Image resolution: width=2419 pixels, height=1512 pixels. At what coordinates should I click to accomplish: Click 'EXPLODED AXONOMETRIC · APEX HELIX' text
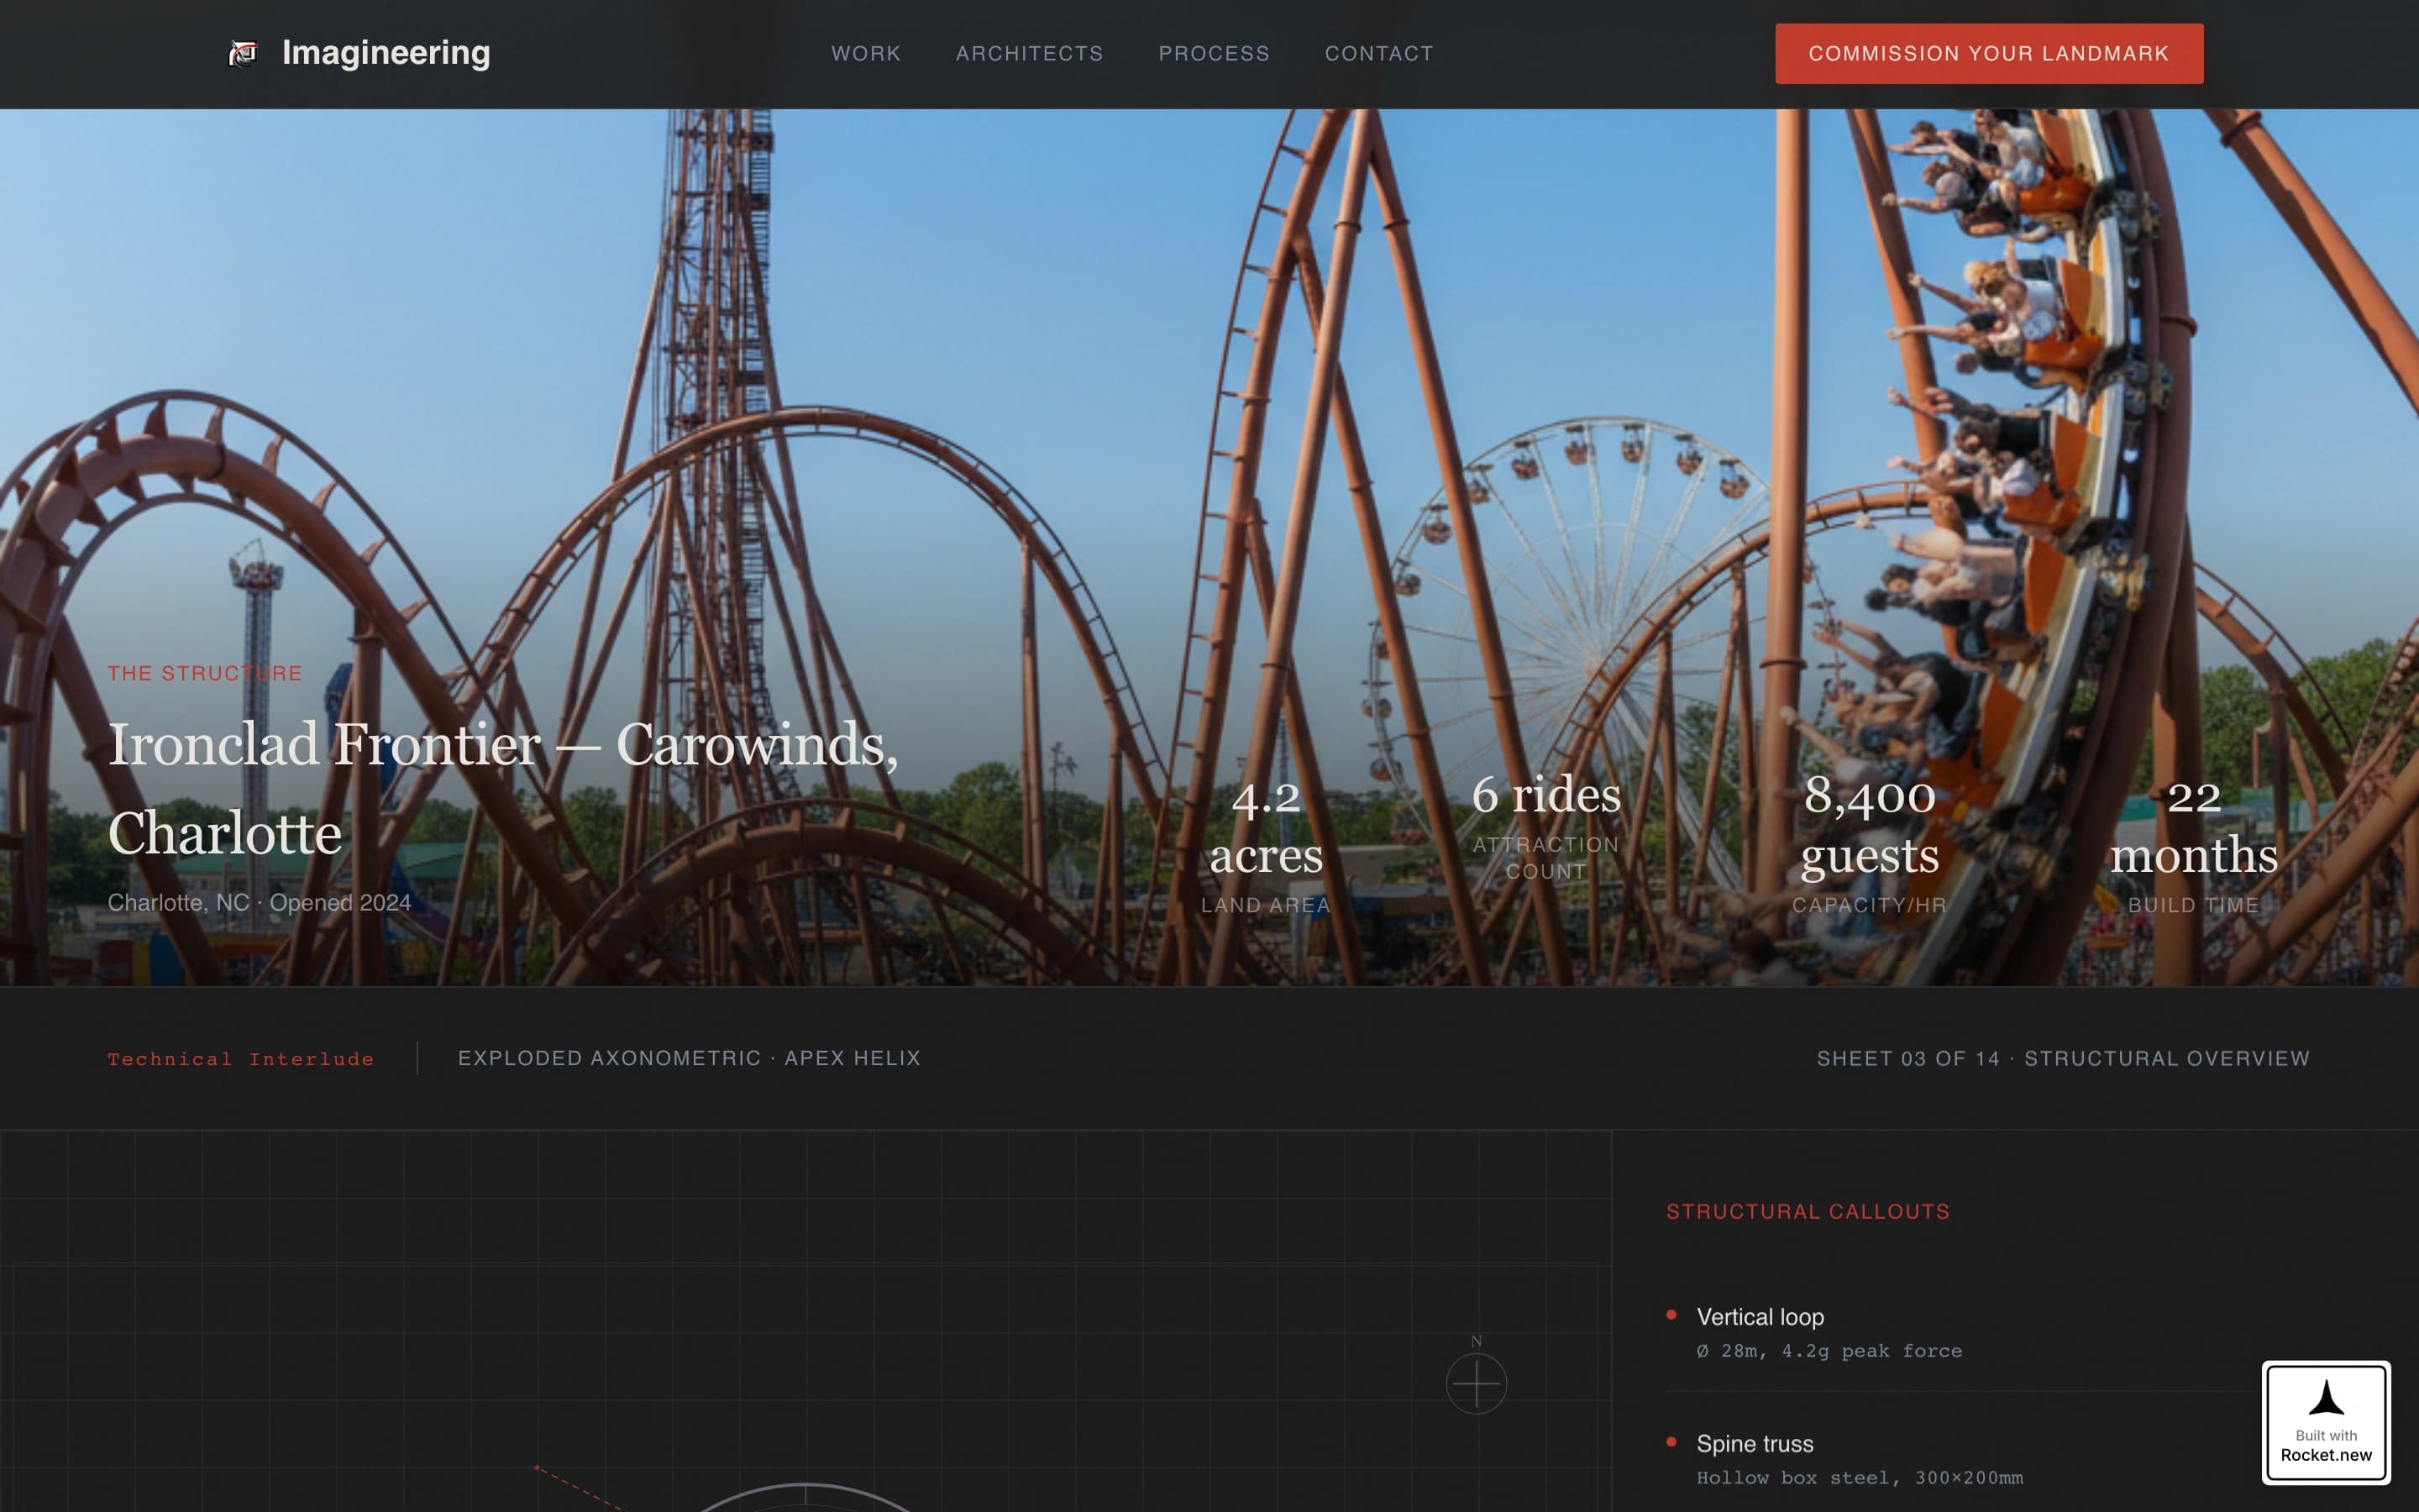pos(689,1058)
